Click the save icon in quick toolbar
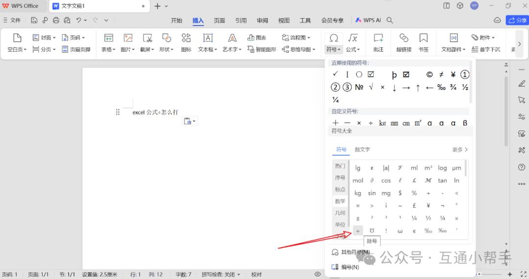 pos(34,20)
